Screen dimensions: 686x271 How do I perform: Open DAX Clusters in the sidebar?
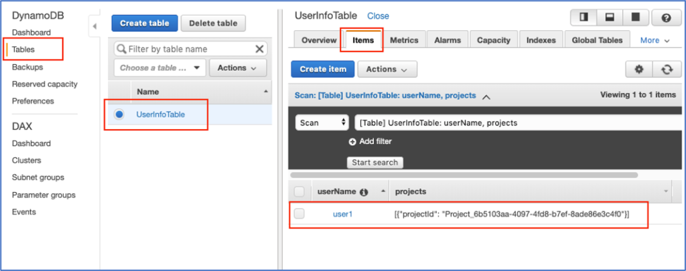coord(26,161)
